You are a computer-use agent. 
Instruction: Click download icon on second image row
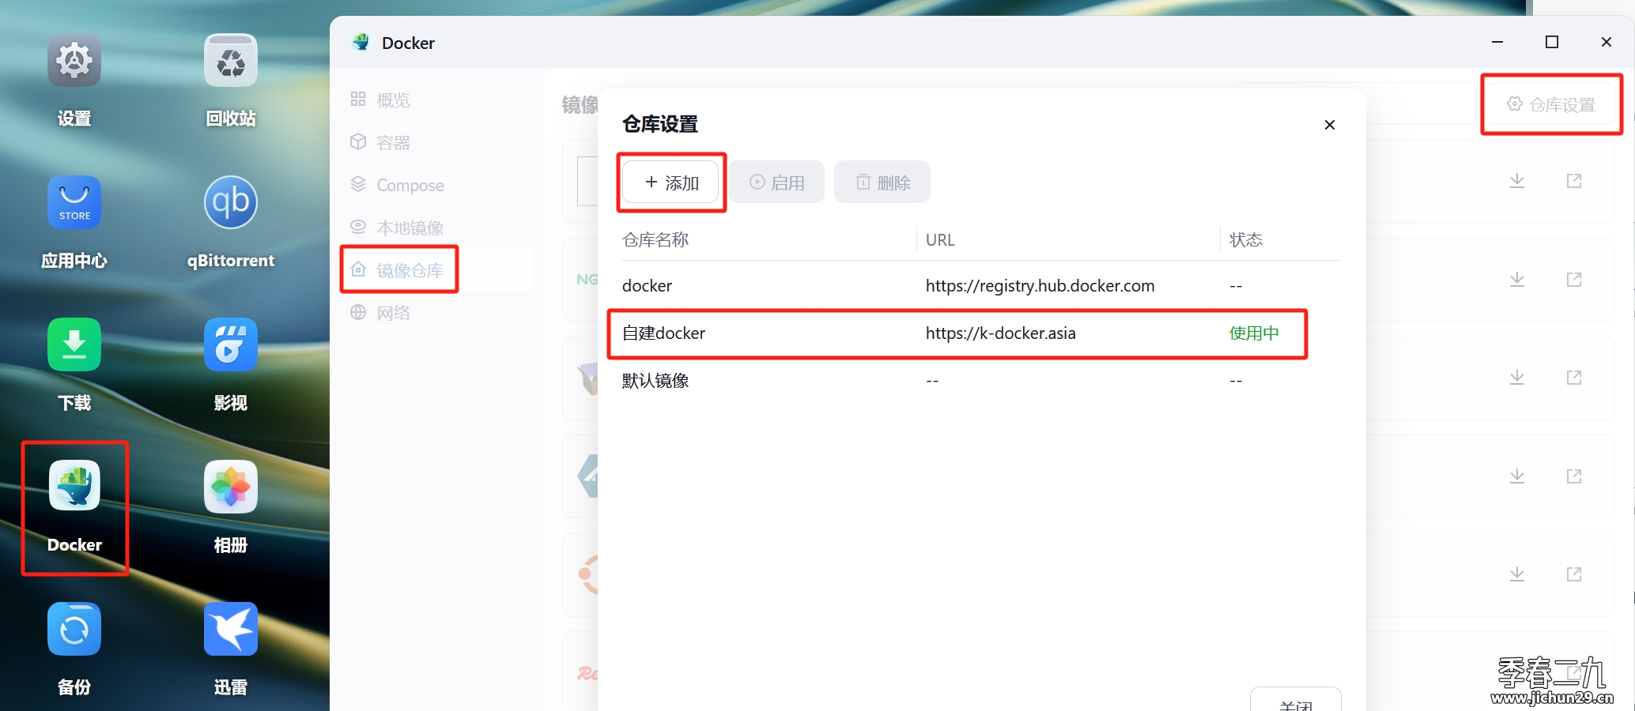(x=1517, y=280)
